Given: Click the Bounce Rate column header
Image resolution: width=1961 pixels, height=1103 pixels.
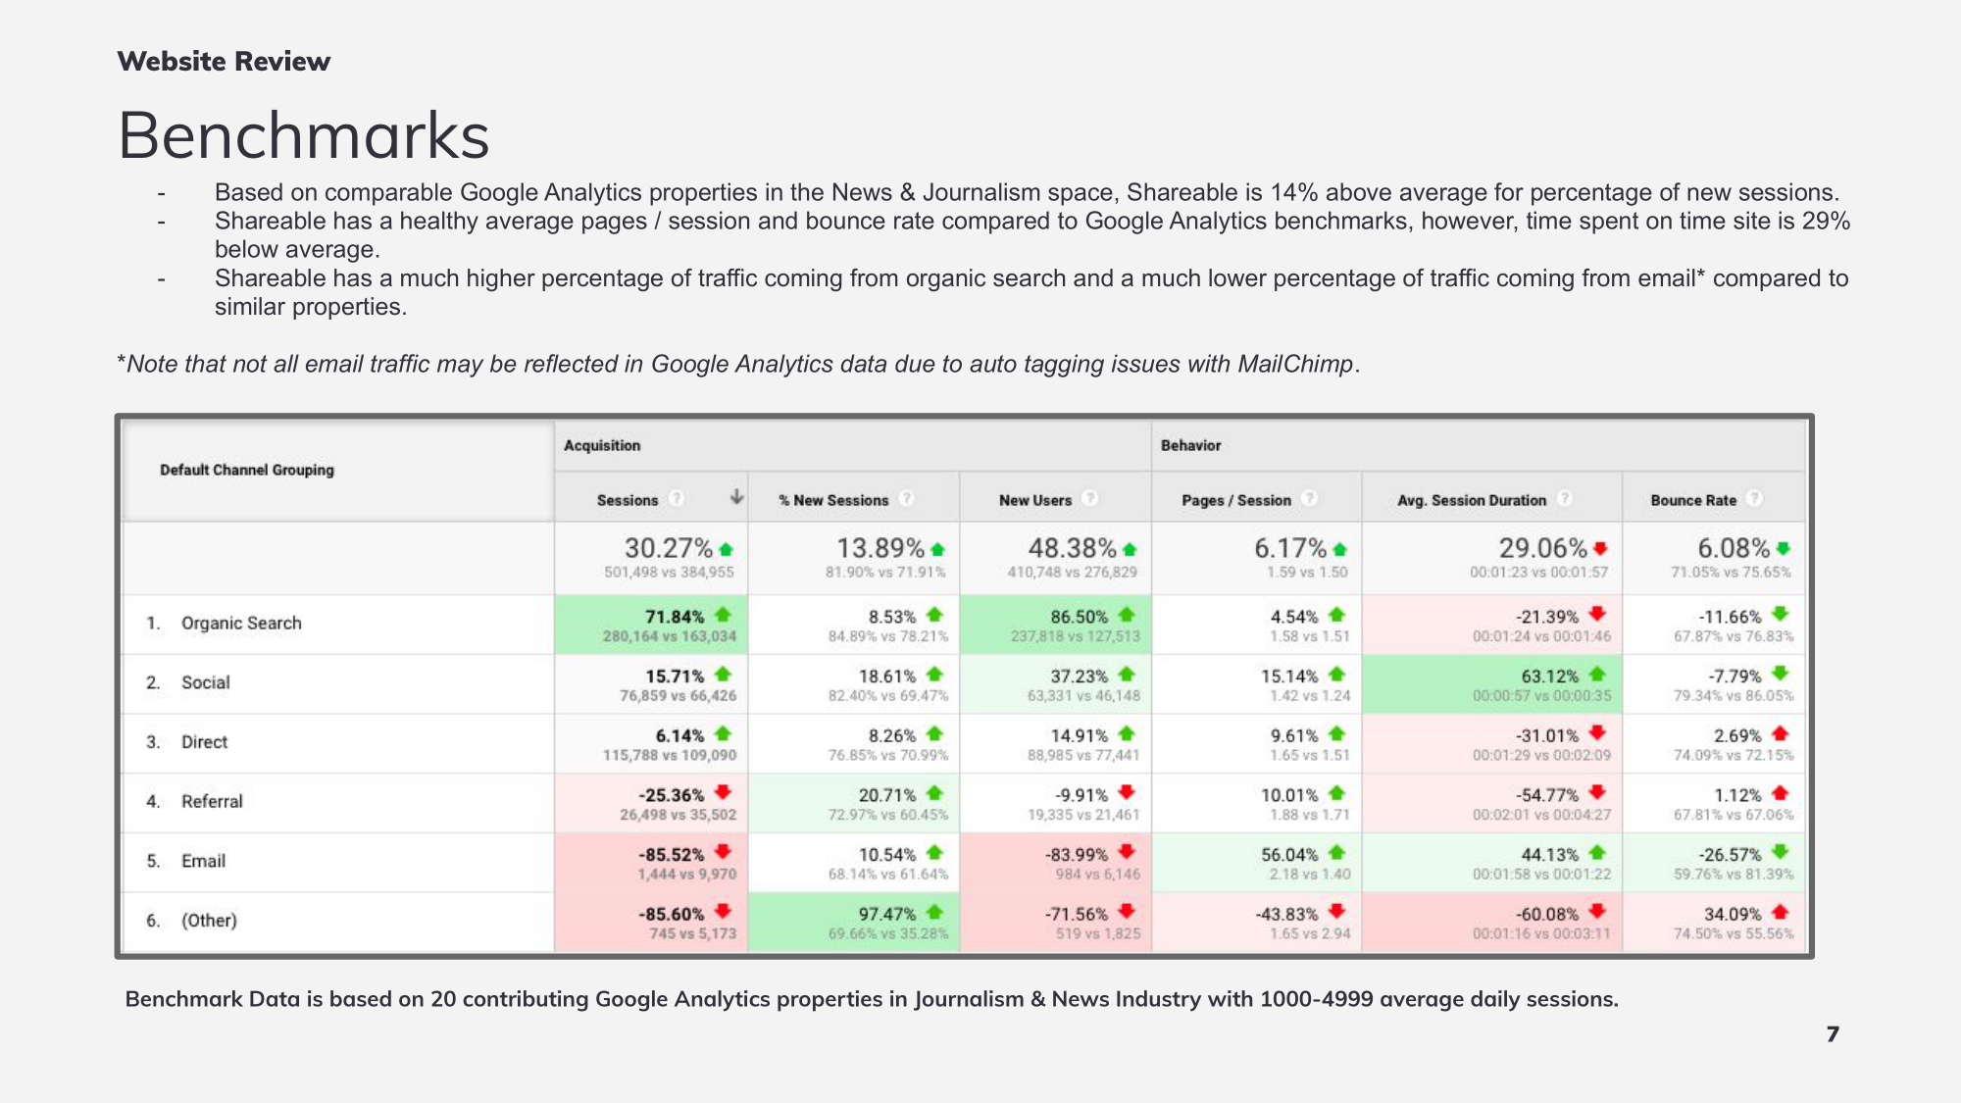Looking at the screenshot, I should [1692, 500].
